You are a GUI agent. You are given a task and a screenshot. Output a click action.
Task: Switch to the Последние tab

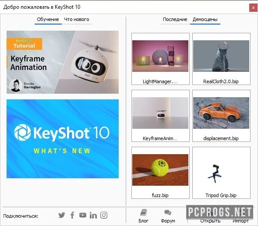tap(175, 19)
